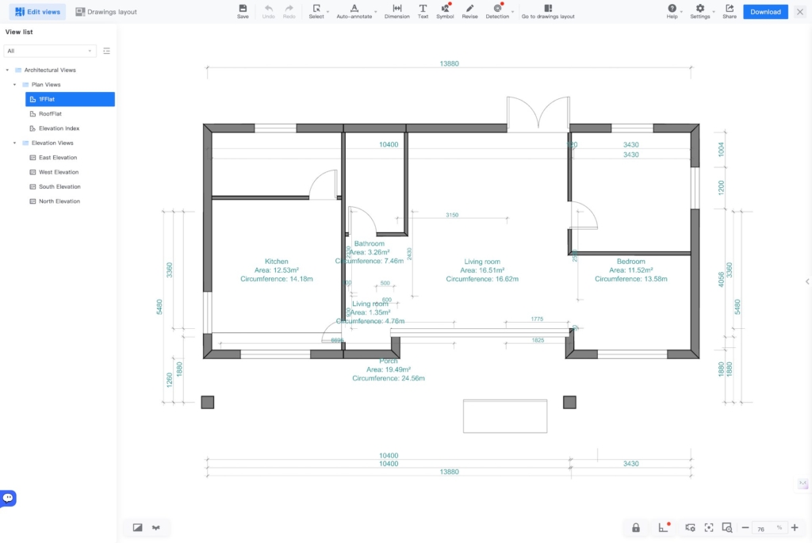
Task: Open the South Elevation view
Action: pyautogui.click(x=59, y=187)
